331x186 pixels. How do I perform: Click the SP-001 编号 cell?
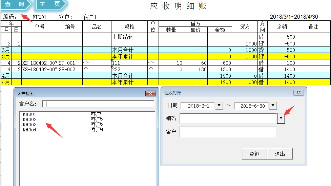pyautogui.click(x=70, y=63)
